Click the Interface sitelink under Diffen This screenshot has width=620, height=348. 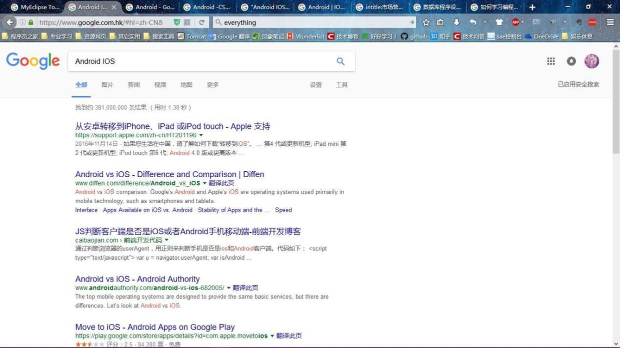click(x=86, y=210)
